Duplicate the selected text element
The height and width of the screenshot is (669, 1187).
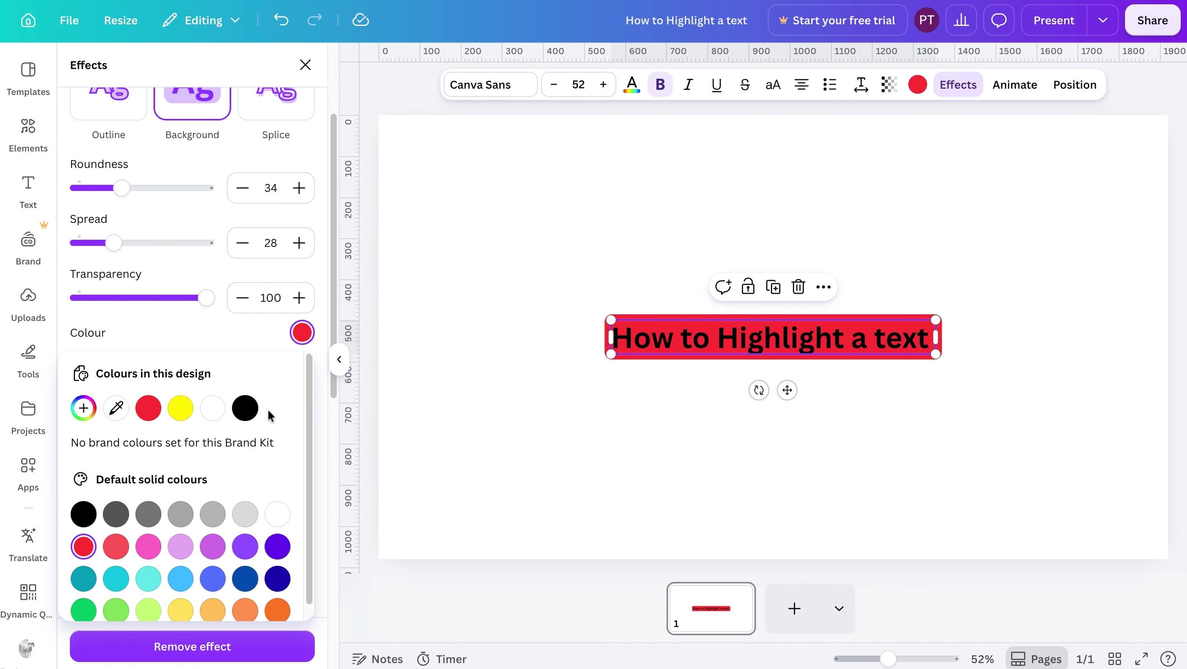click(773, 286)
